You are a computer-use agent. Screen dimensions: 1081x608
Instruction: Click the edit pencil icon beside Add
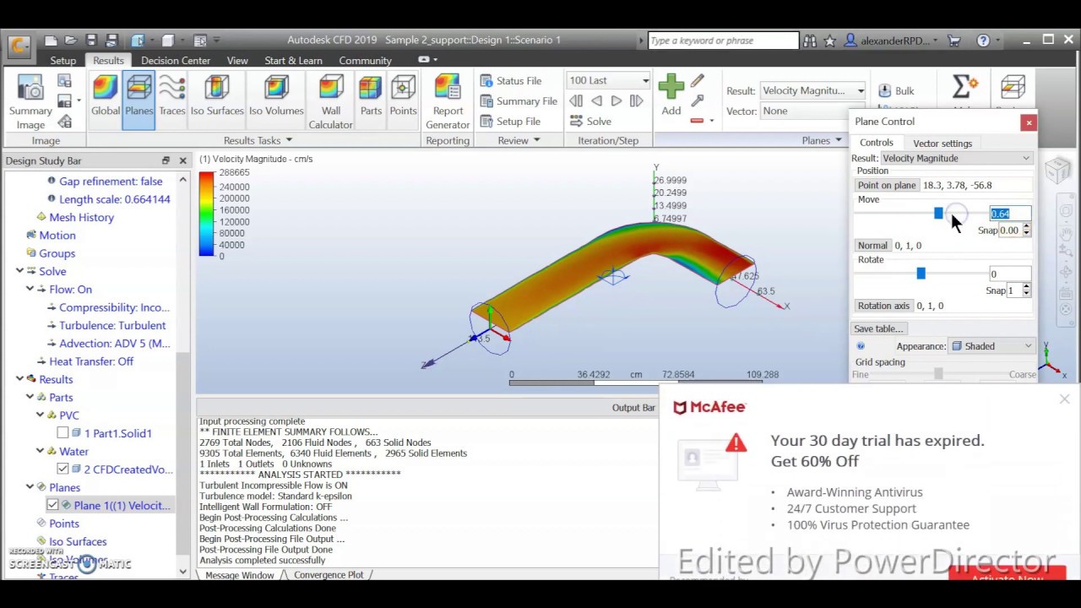pyautogui.click(x=697, y=81)
